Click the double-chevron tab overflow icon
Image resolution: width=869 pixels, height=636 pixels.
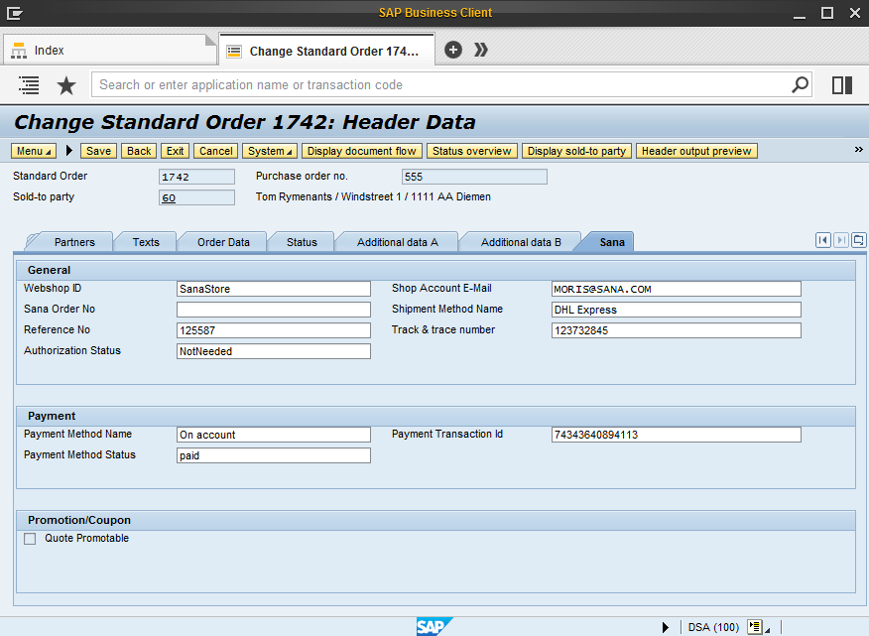coord(480,49)
